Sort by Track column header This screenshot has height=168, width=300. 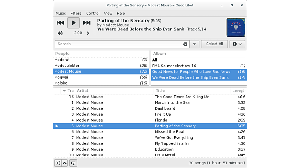coord(67,91)
